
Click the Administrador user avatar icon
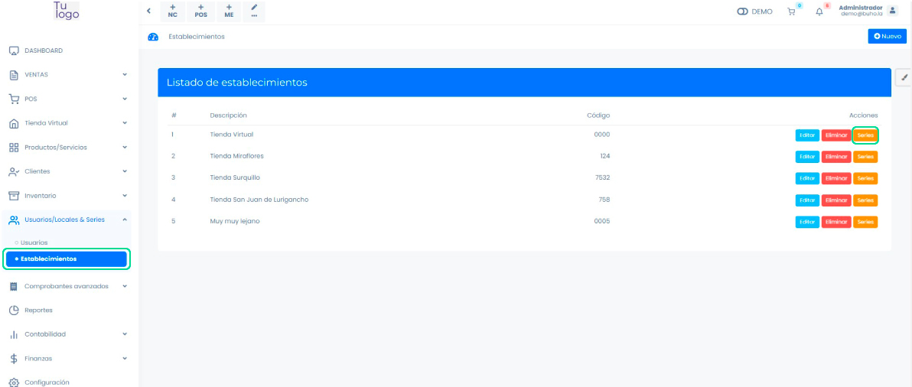(x=892, y=11)
